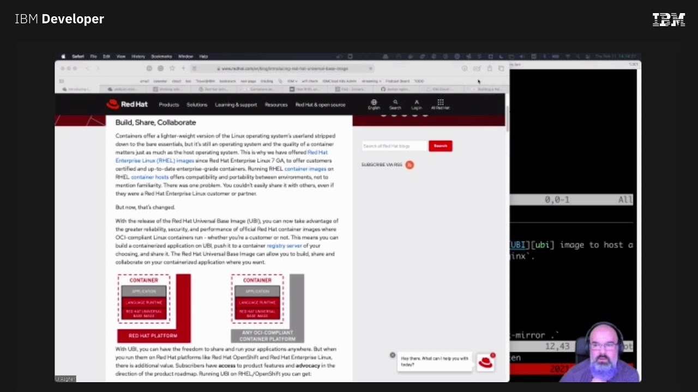
Task: Open the Bookmarks menu
Action: pos(161,57)
